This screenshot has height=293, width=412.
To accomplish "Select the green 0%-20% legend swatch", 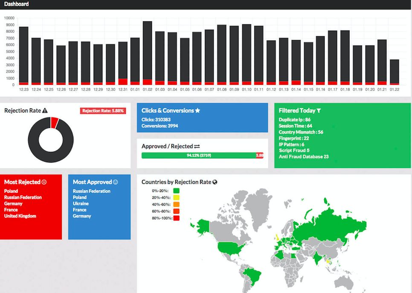I will point(176,191).
